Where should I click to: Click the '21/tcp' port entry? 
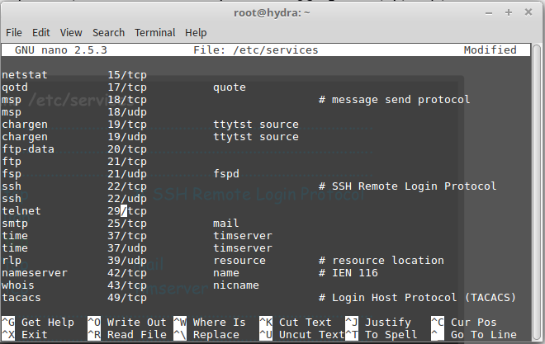tap(127, 162)
